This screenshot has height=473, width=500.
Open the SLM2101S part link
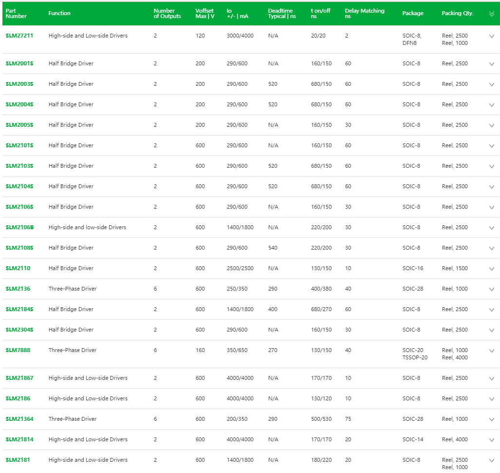(19, 145)
